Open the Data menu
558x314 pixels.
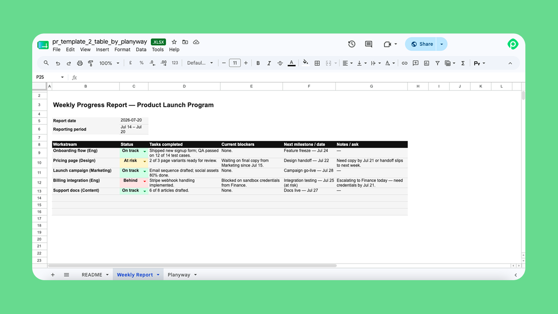point(141,50)
